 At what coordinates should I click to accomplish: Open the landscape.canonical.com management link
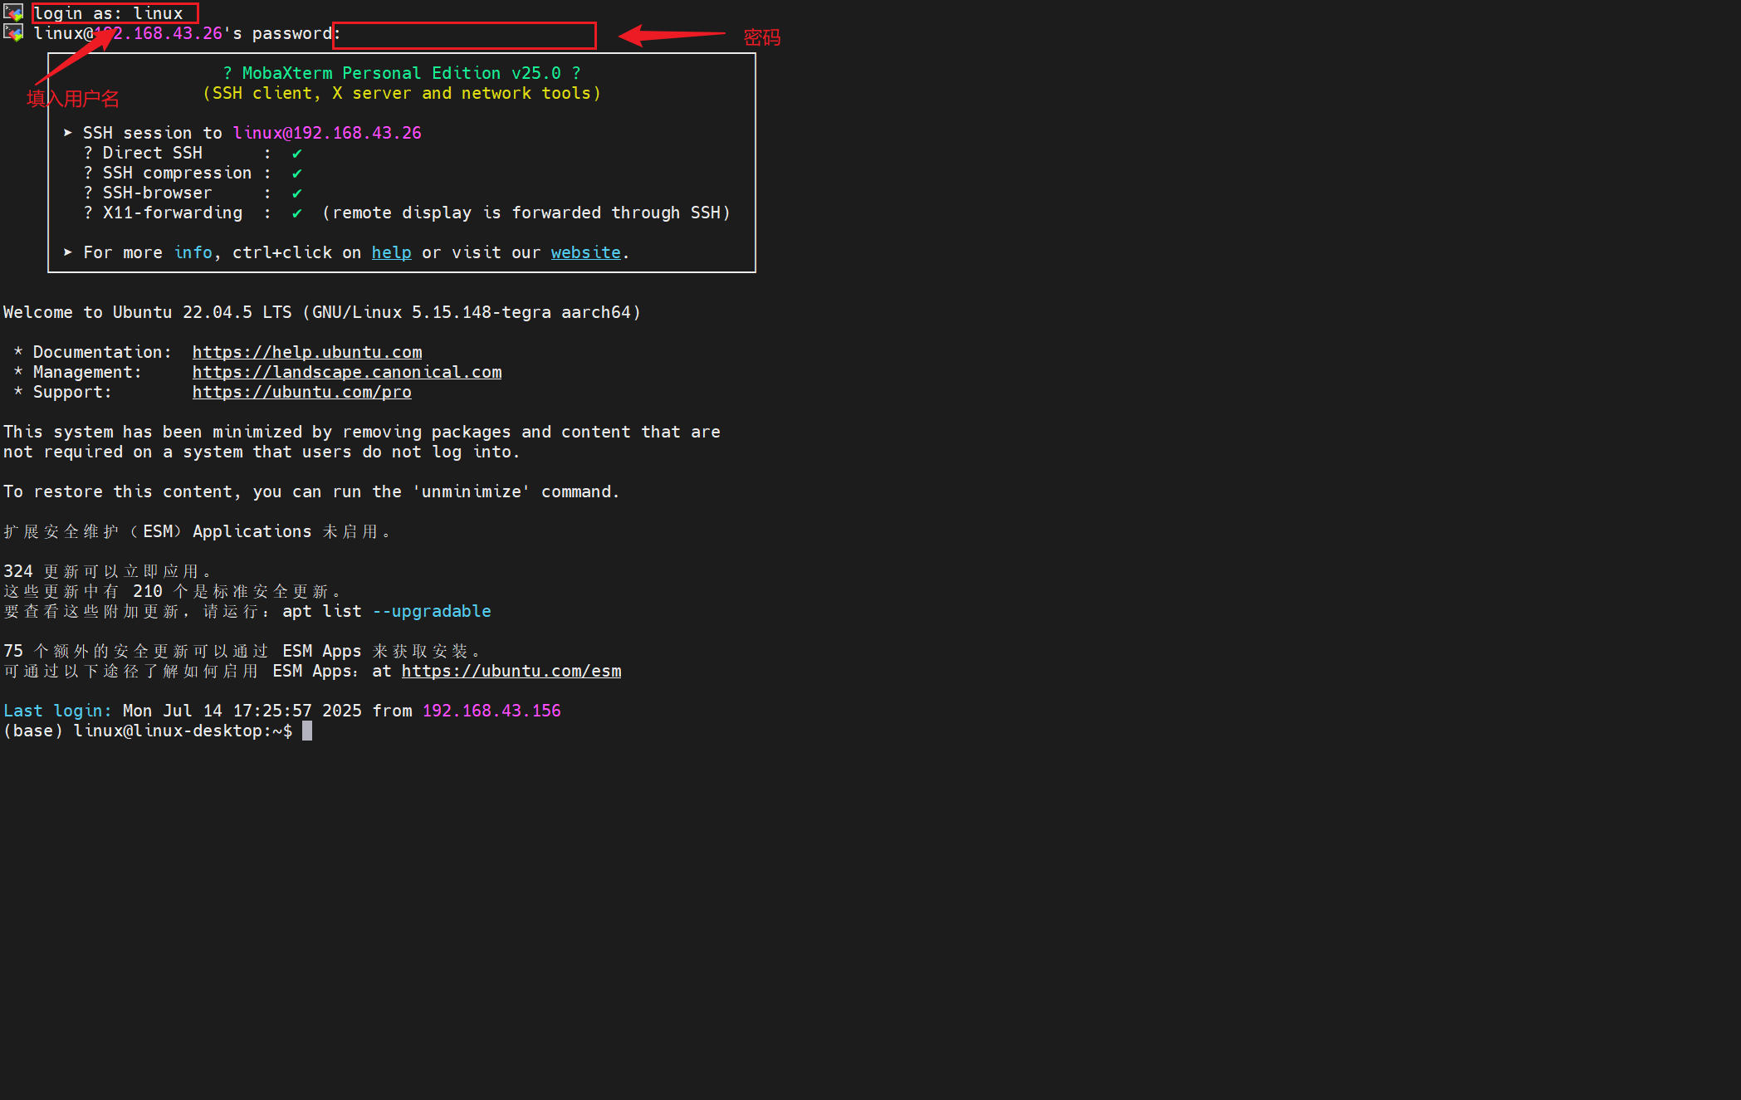pos(347,372)
